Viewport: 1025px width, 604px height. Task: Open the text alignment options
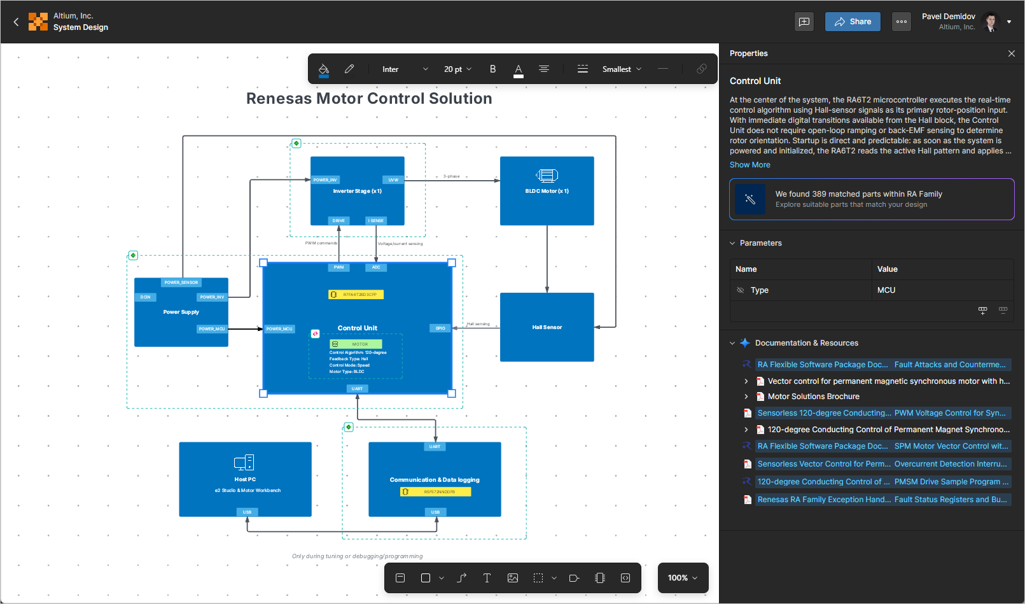point(544,69)
